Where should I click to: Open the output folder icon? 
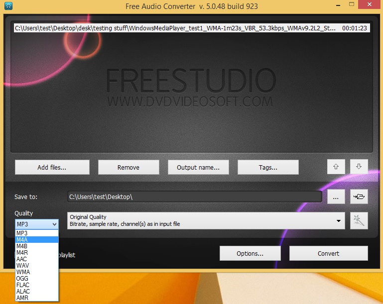(359, 197)
